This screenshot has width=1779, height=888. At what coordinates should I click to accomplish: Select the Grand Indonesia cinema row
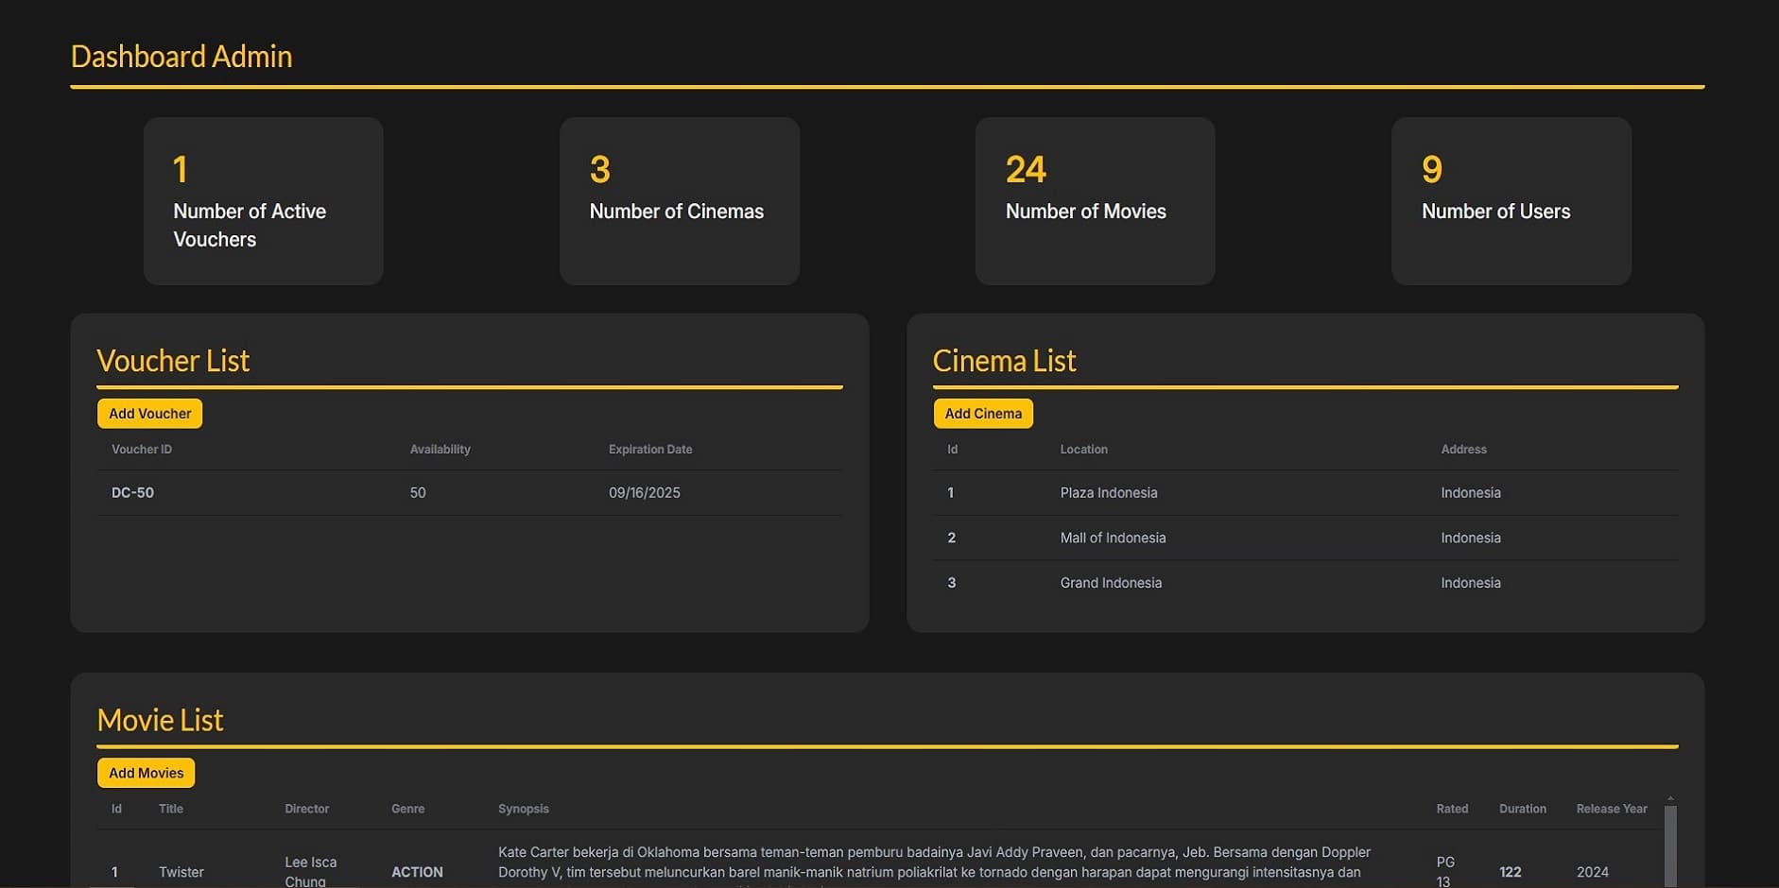point(1305,583)
